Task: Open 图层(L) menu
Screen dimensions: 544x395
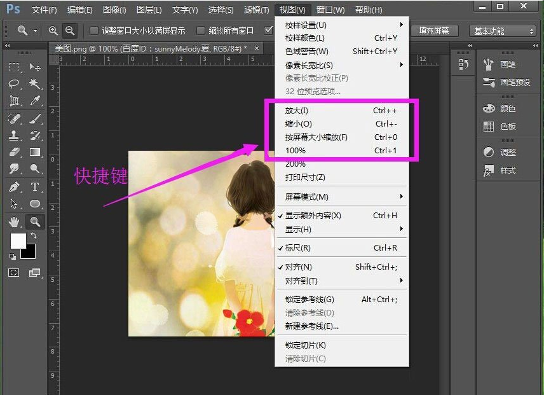Action: (x=149, y=10)
